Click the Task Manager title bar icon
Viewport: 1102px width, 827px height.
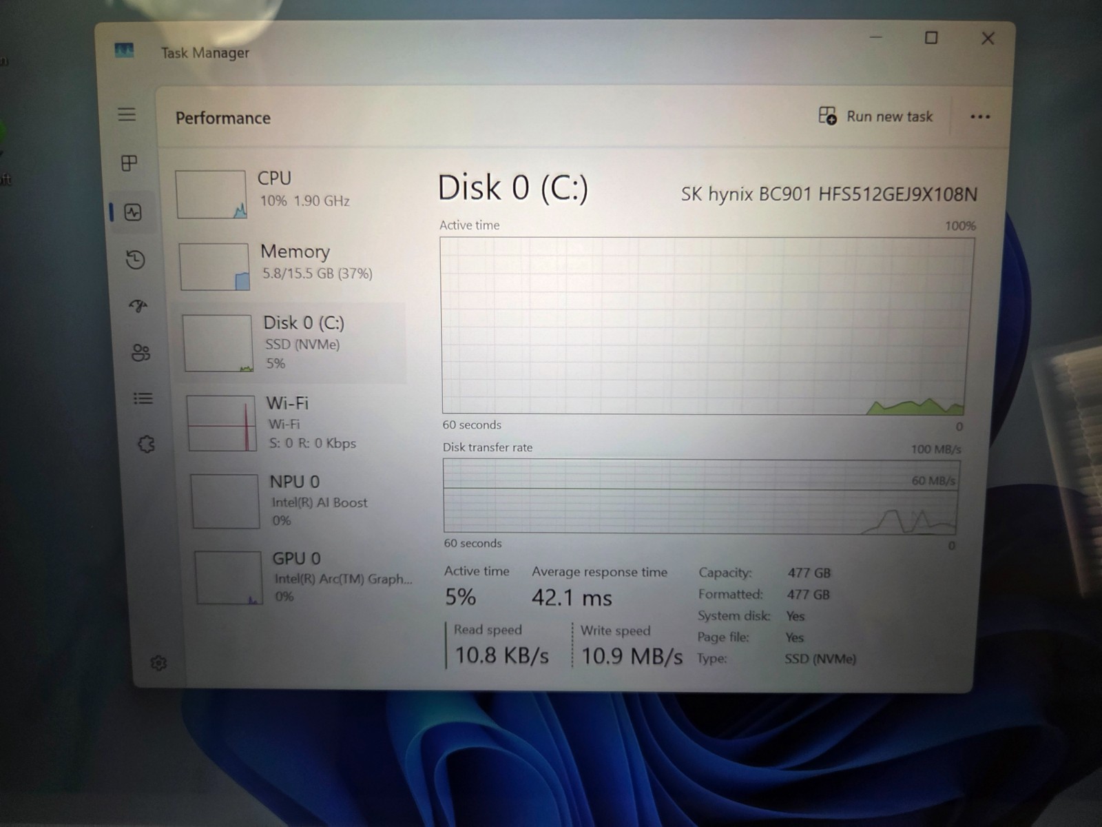[125, 51]
